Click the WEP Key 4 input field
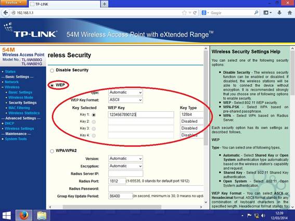Screen dimensions: 295x221 [141, 135]
